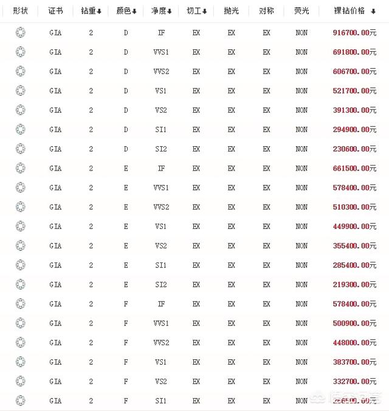The height and width of the screenshot is (411, 389).
Task: Sort the 颜色 column via its arrow
Action: click(x=134, y=12)
